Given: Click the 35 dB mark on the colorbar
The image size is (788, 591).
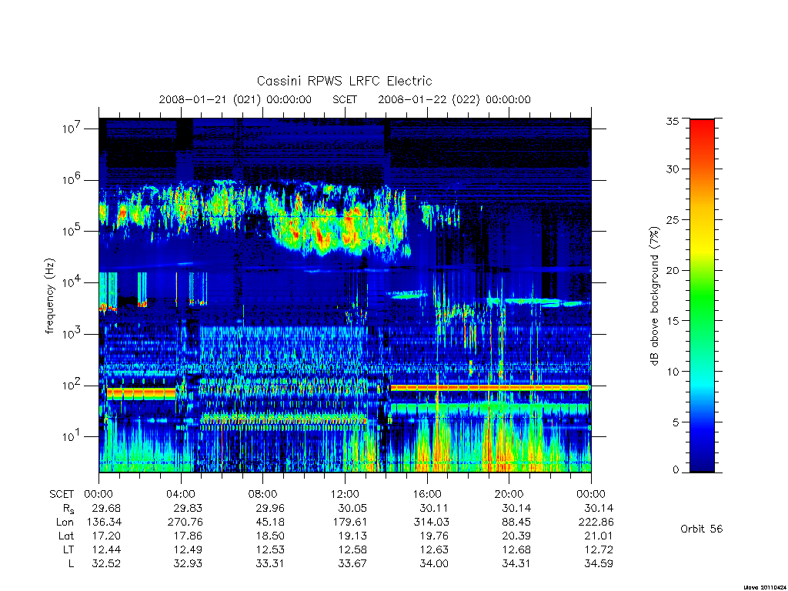Looking at the screenshot, I should coord(672,121).
